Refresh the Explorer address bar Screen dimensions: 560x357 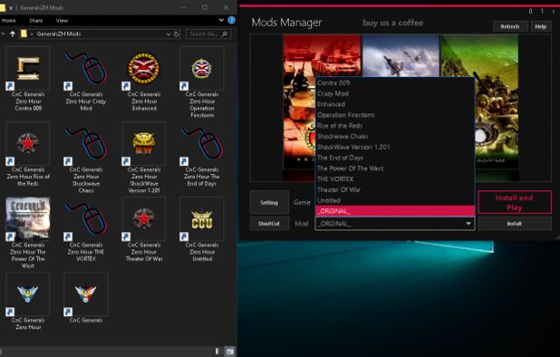[177, 34]
